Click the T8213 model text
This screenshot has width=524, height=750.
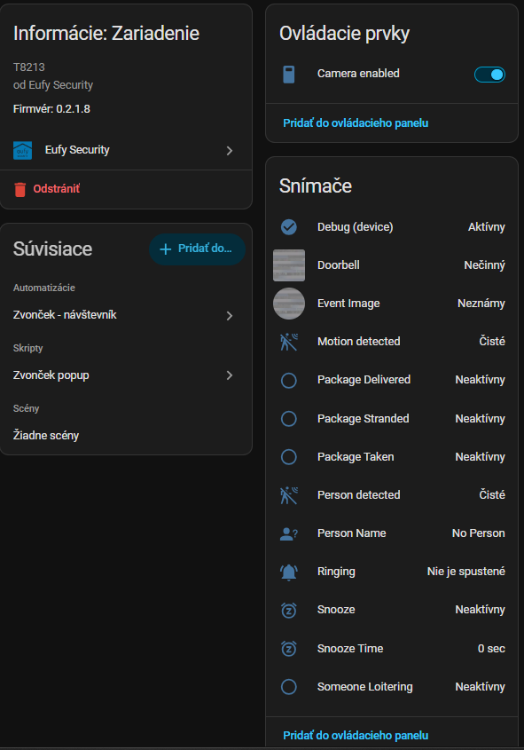click(28, 67)
